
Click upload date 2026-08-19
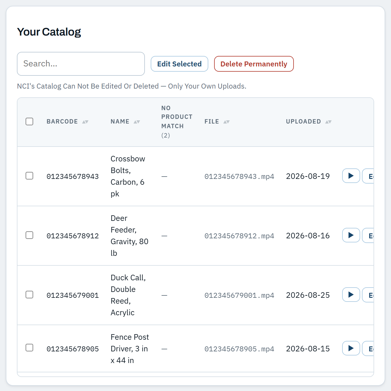click(308, 176)
